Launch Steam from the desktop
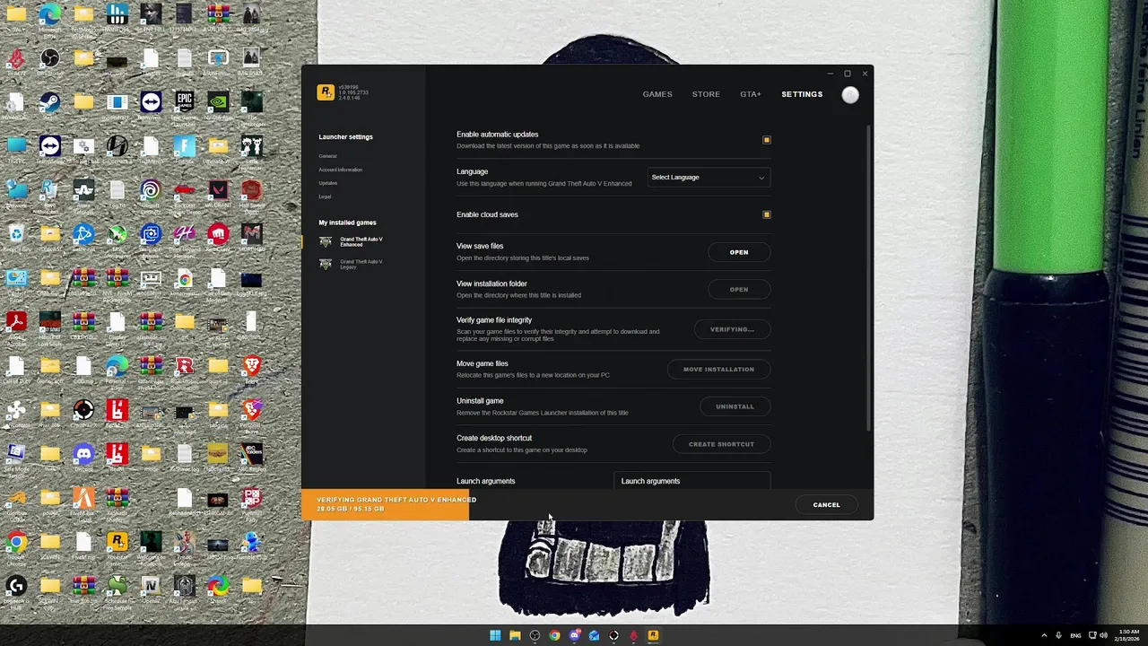This screenshot has width=1148, height=646. [50, 106]
